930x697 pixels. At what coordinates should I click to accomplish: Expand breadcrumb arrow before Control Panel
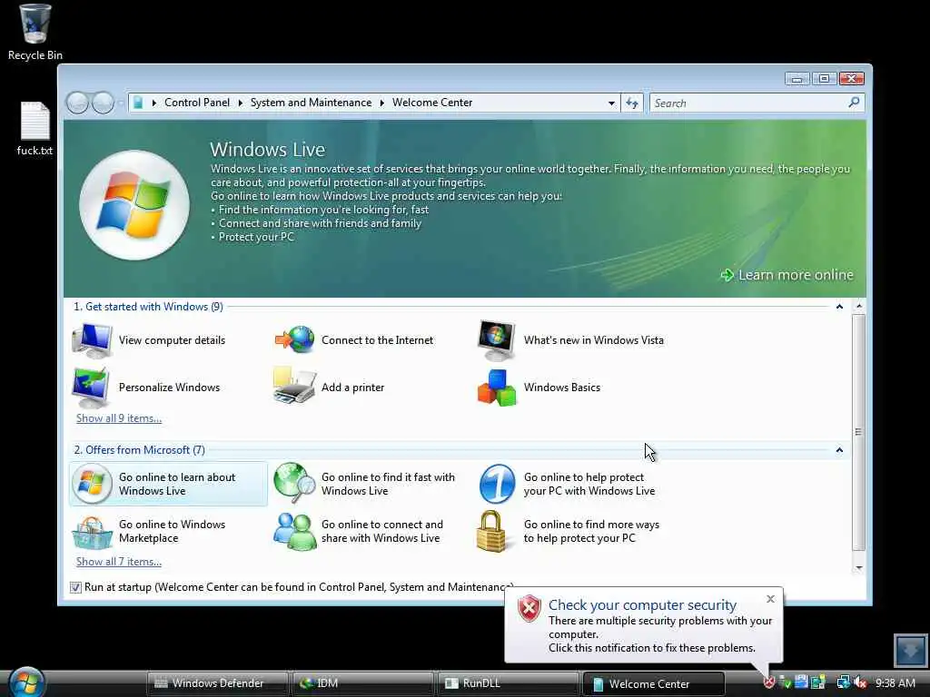click(154, 103)
